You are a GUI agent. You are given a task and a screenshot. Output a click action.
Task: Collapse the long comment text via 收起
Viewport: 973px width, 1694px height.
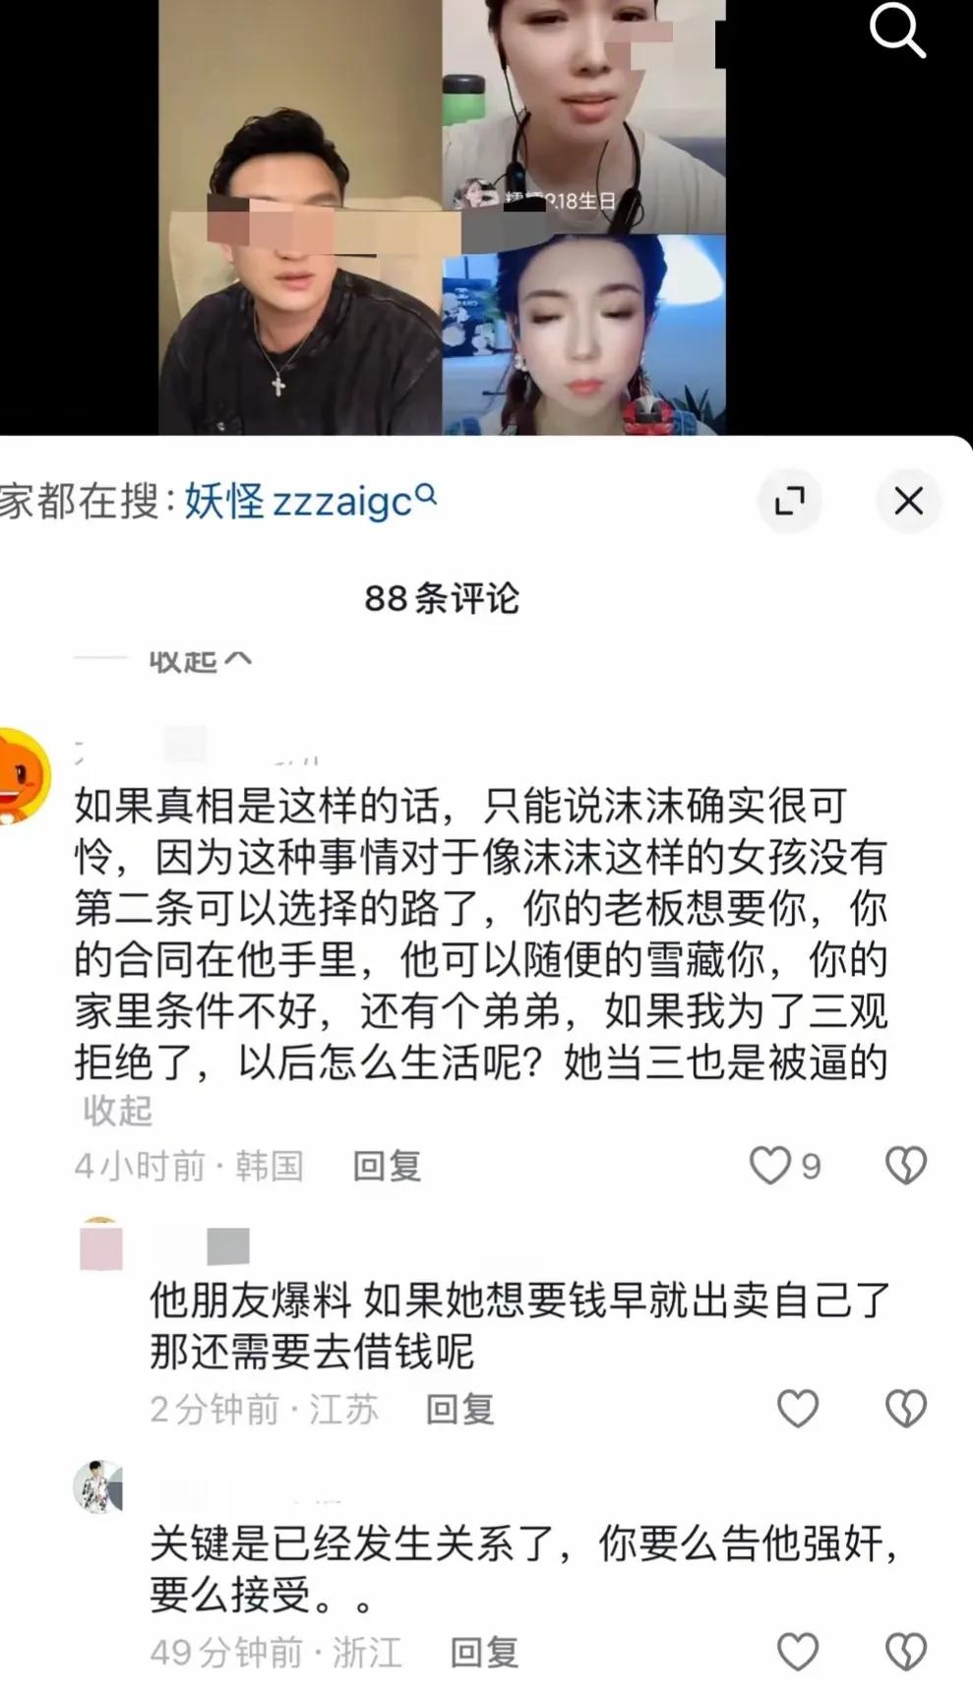tap(118, 1111)
